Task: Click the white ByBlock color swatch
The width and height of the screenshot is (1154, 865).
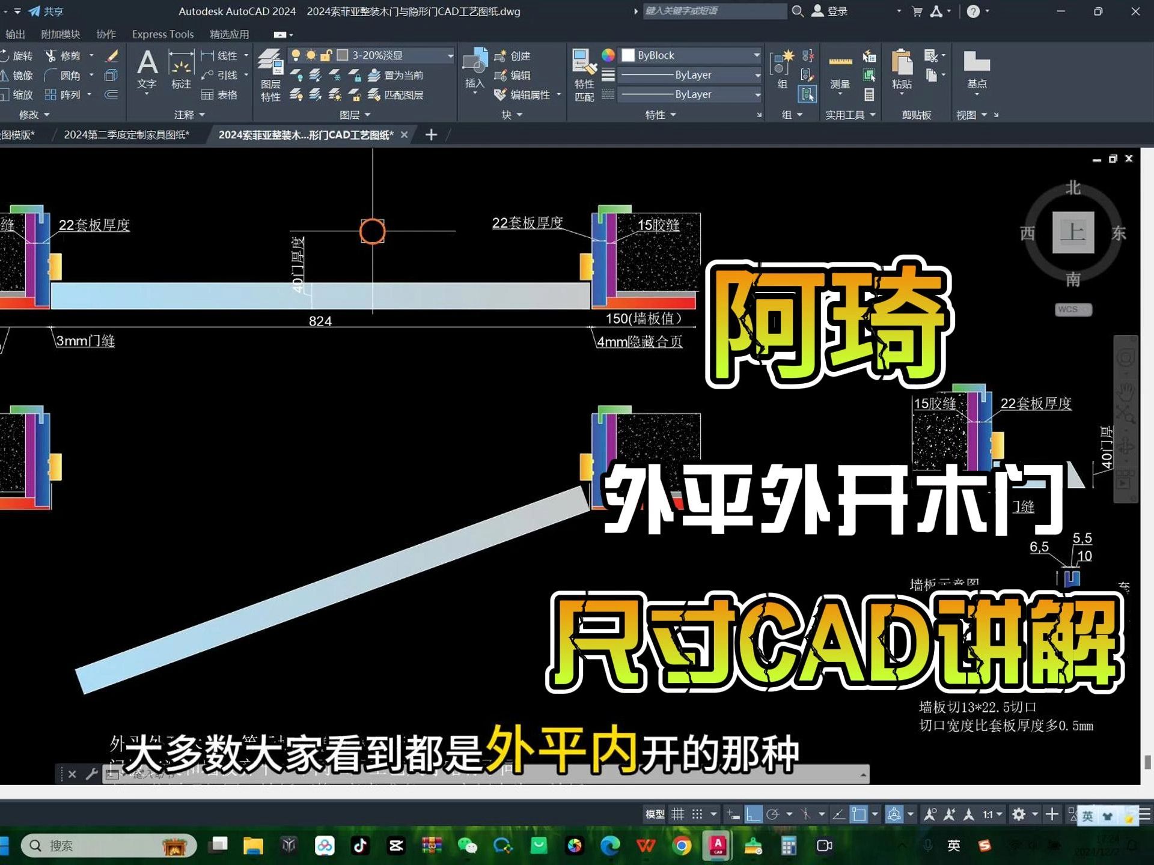Action: coord(628,55)
